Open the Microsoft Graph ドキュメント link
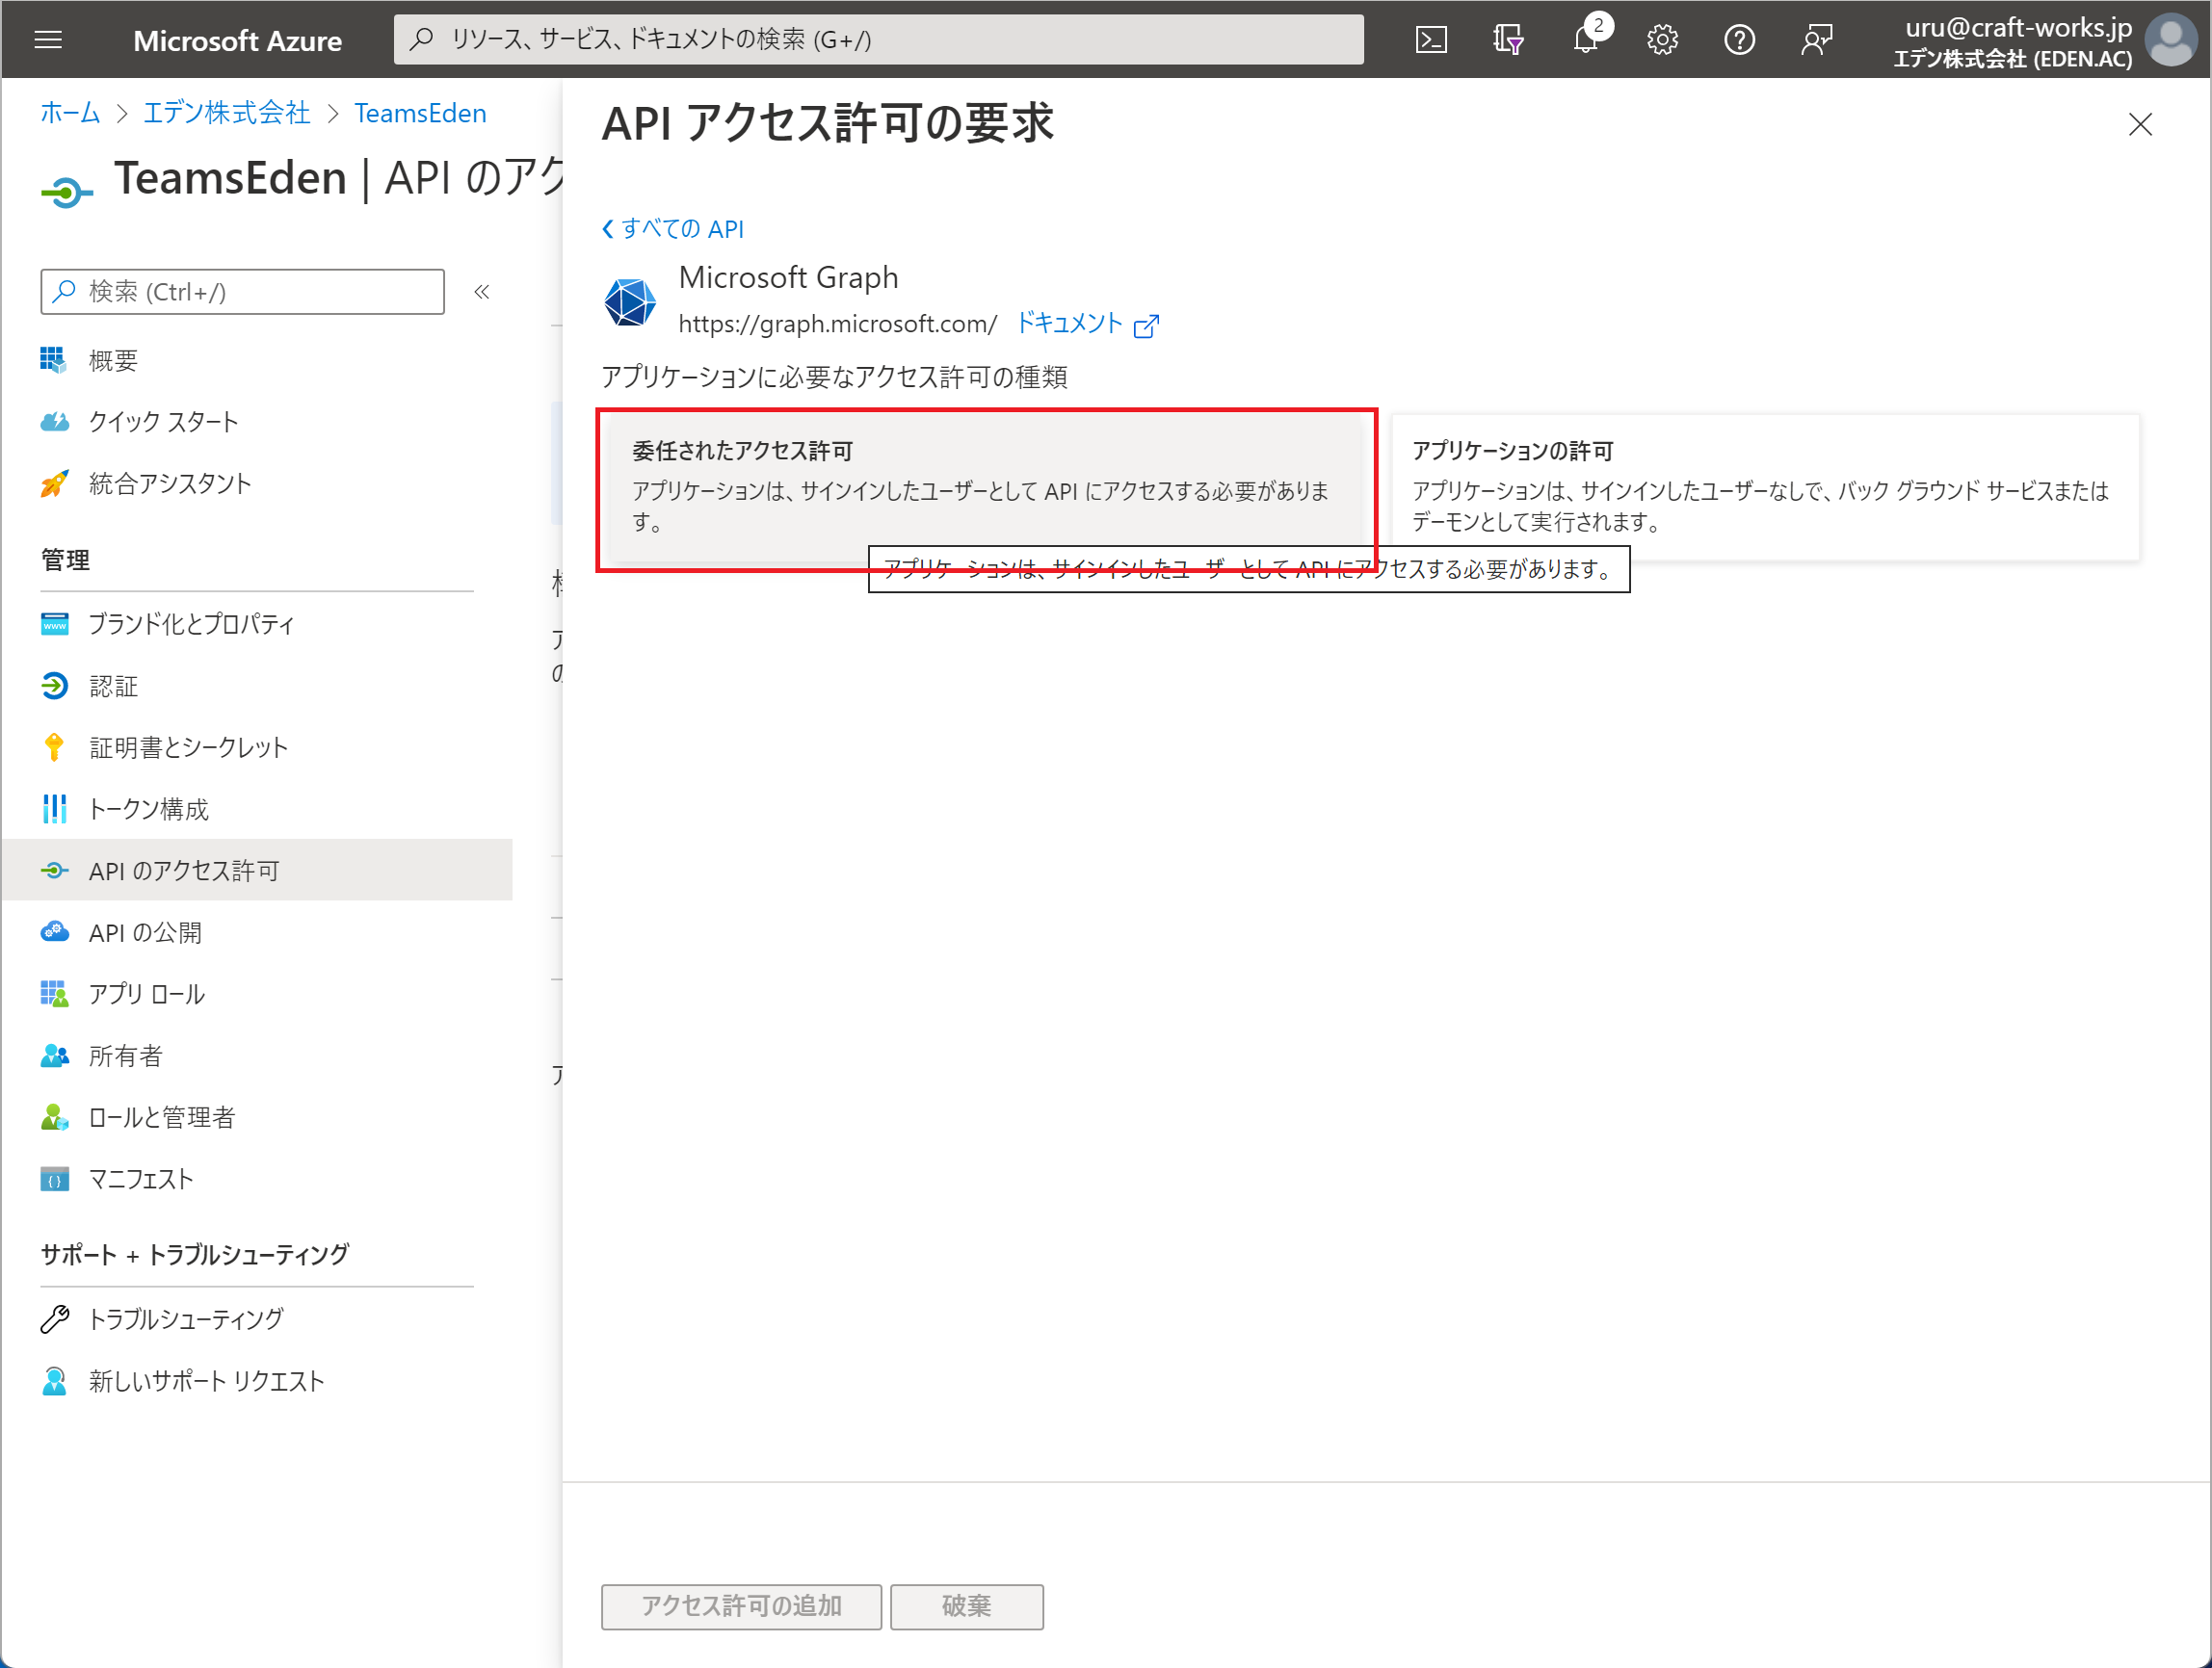Viewport: 2212px width, 1668px height. click(1087, 324)
